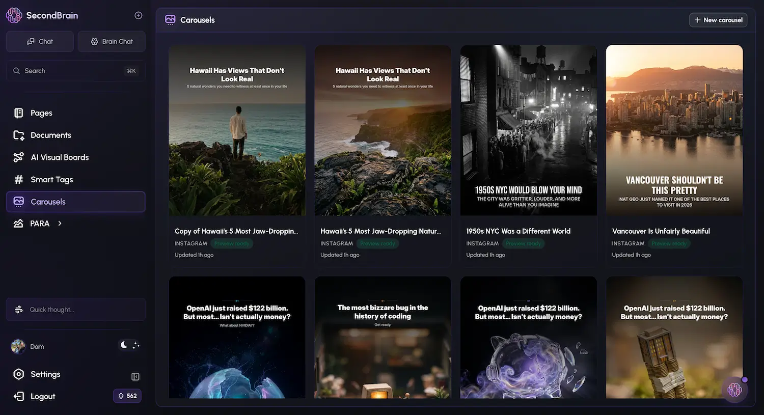This screenshot has width=764, height=415.
Task: Click the Carousels header panel icon
Action: tap(170, 19)
